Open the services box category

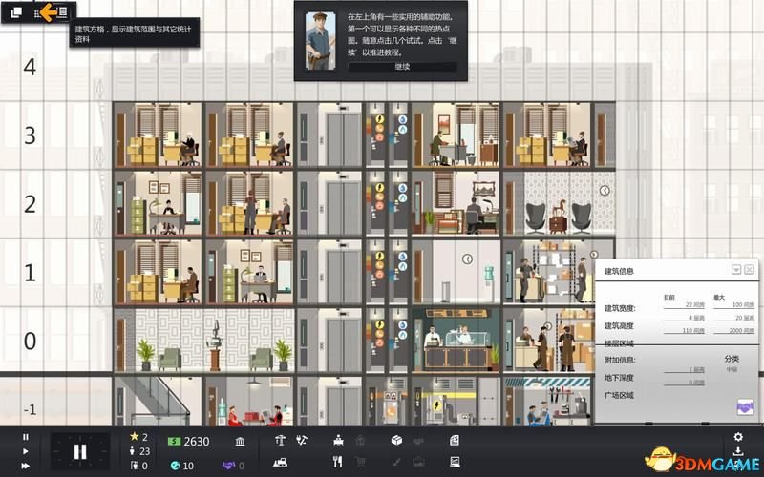click(x=396, y=440)
